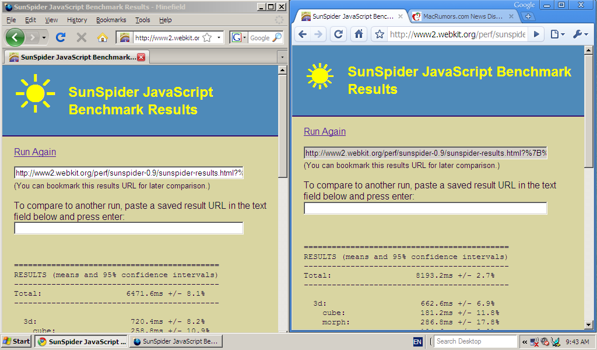Click the Back arrow in Chrome

[x=302, y=34]
